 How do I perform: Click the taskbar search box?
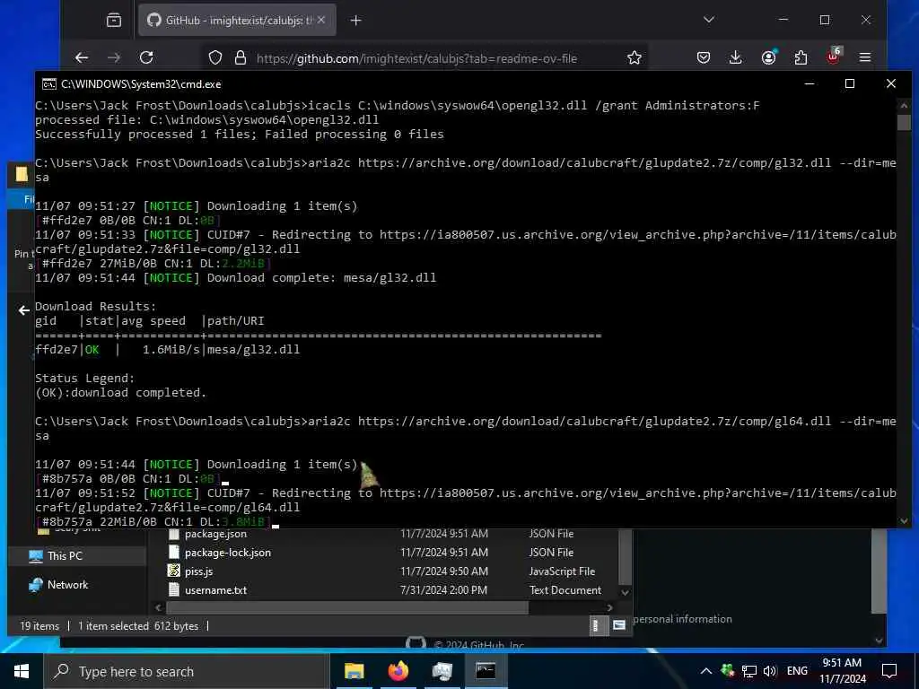(x=187, y=671)
